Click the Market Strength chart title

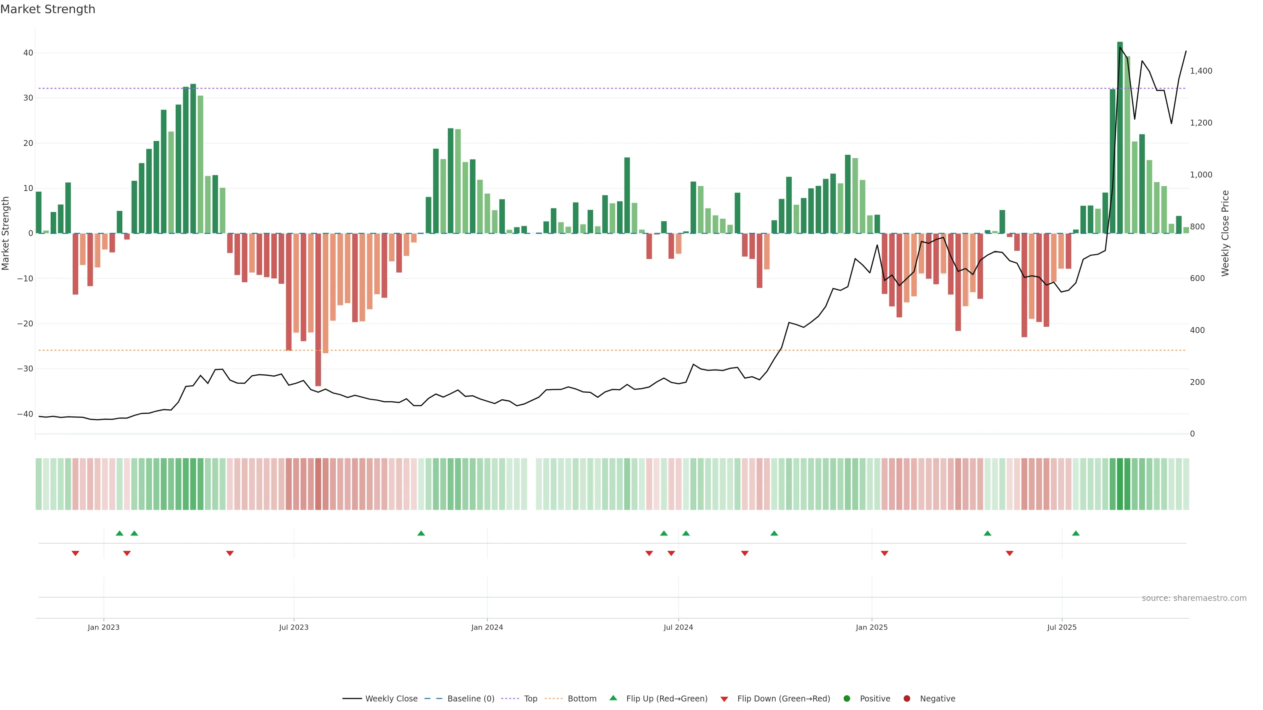(x=48, y=9)
